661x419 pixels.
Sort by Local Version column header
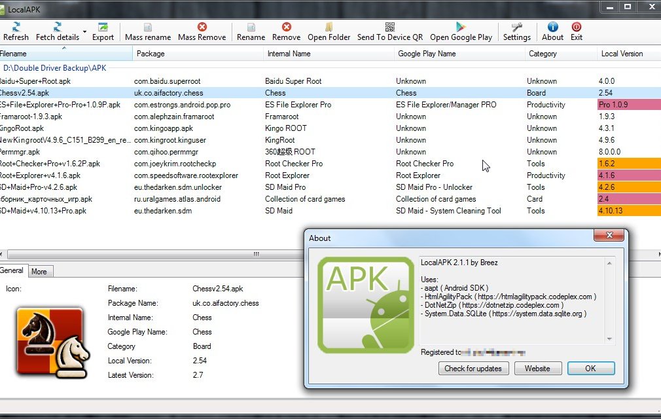(629, 54)
